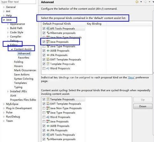Image resolution: width=154 pixels, height=142 pixels.
Task: Click SWT Template Proposals icon in default list
Action: pyautogui.click(x=48, y=59)
